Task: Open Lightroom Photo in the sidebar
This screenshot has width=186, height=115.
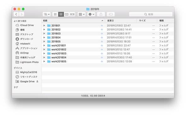Action: [27, 62]
